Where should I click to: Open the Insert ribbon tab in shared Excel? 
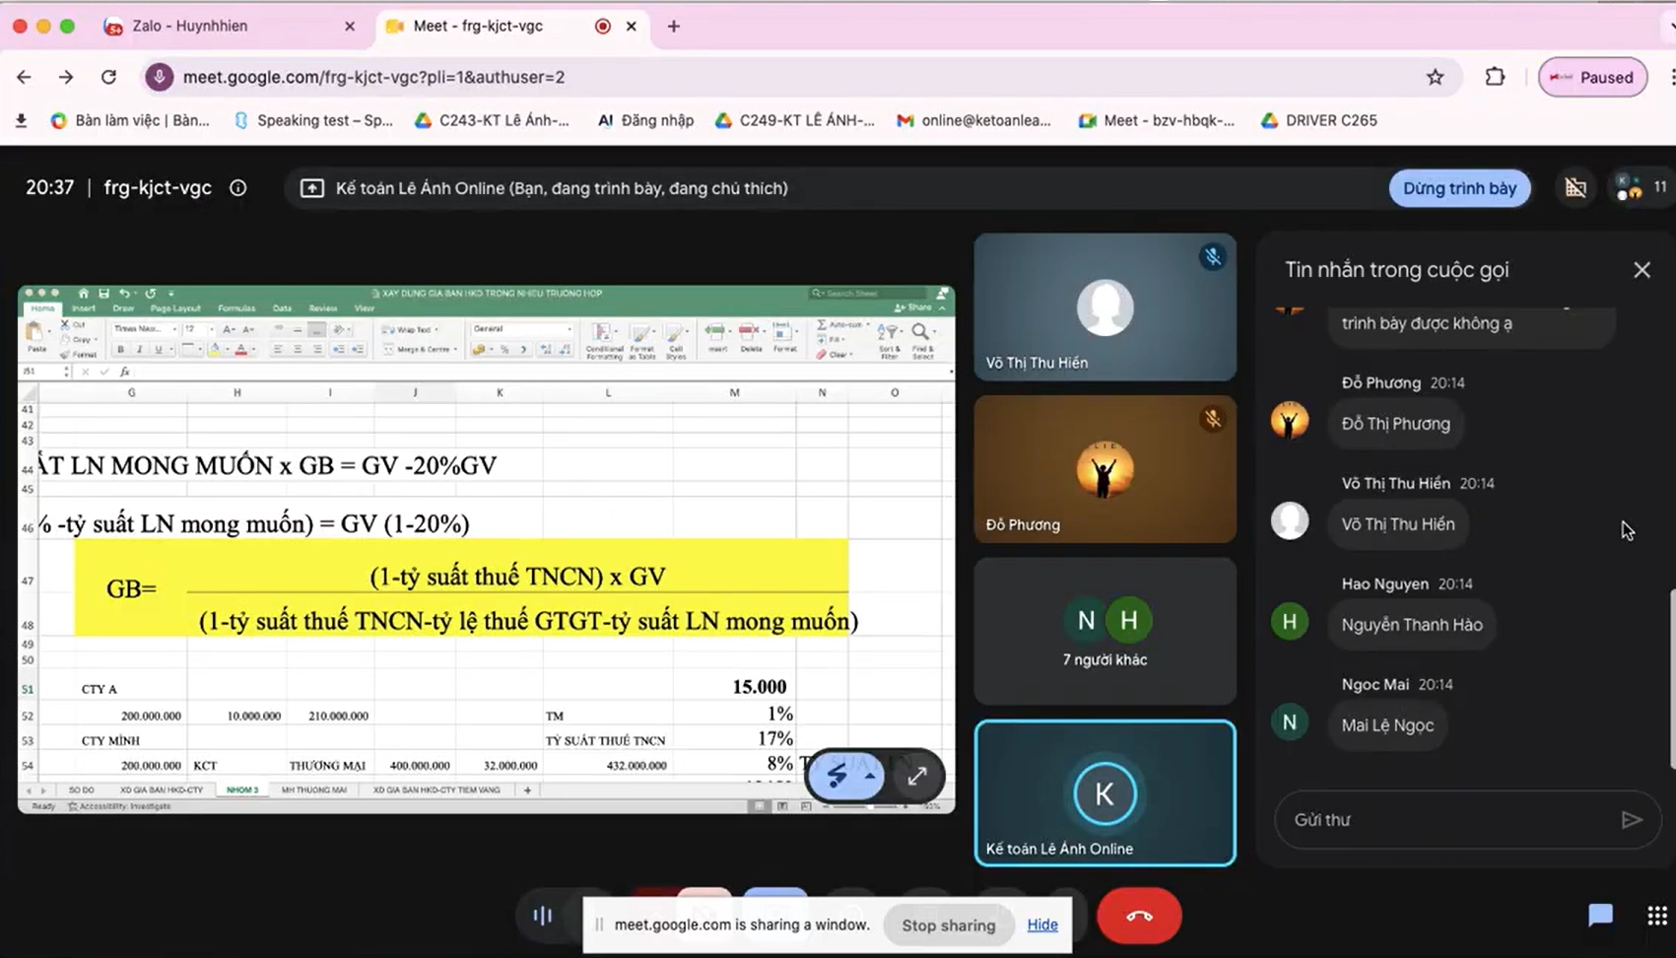pyautogui.click(x=84, y=308)
